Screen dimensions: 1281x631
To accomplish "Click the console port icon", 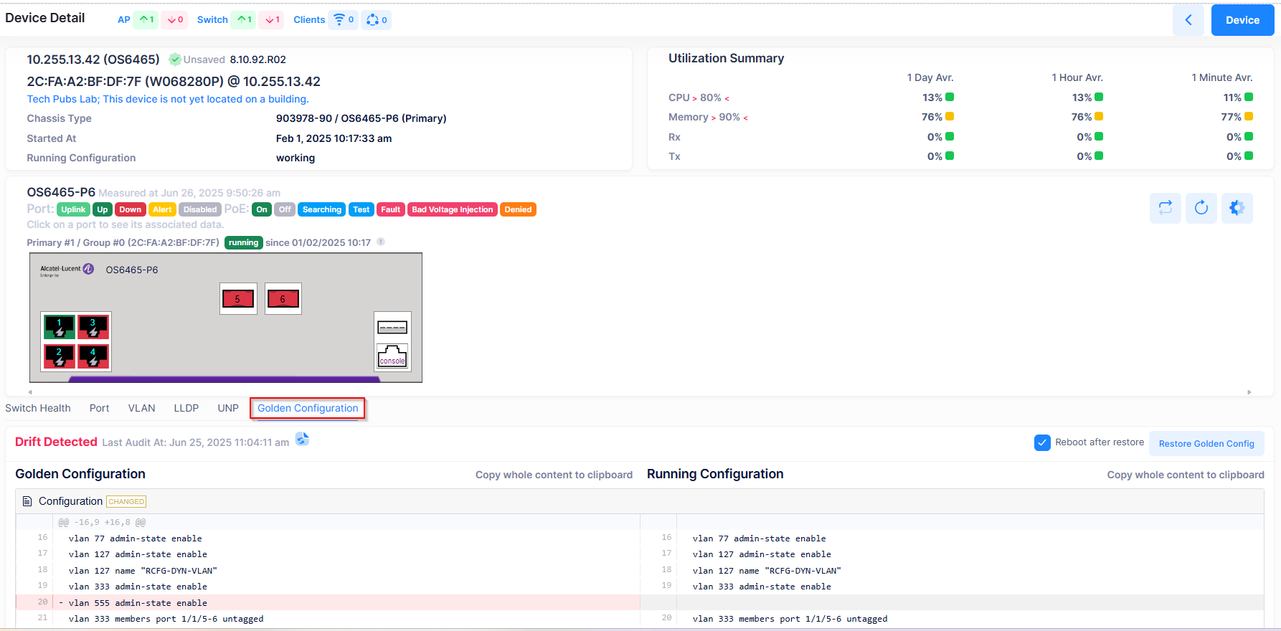I will point(392,356).
